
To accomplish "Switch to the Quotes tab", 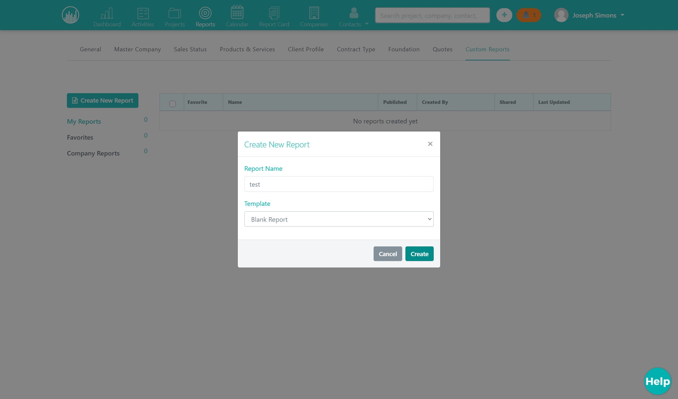I will (x=442, y=49).
